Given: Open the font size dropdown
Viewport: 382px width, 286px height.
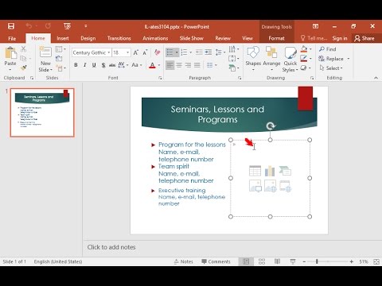Looking at the screenshot, I should pyautogui.click(x=128, y=52).
